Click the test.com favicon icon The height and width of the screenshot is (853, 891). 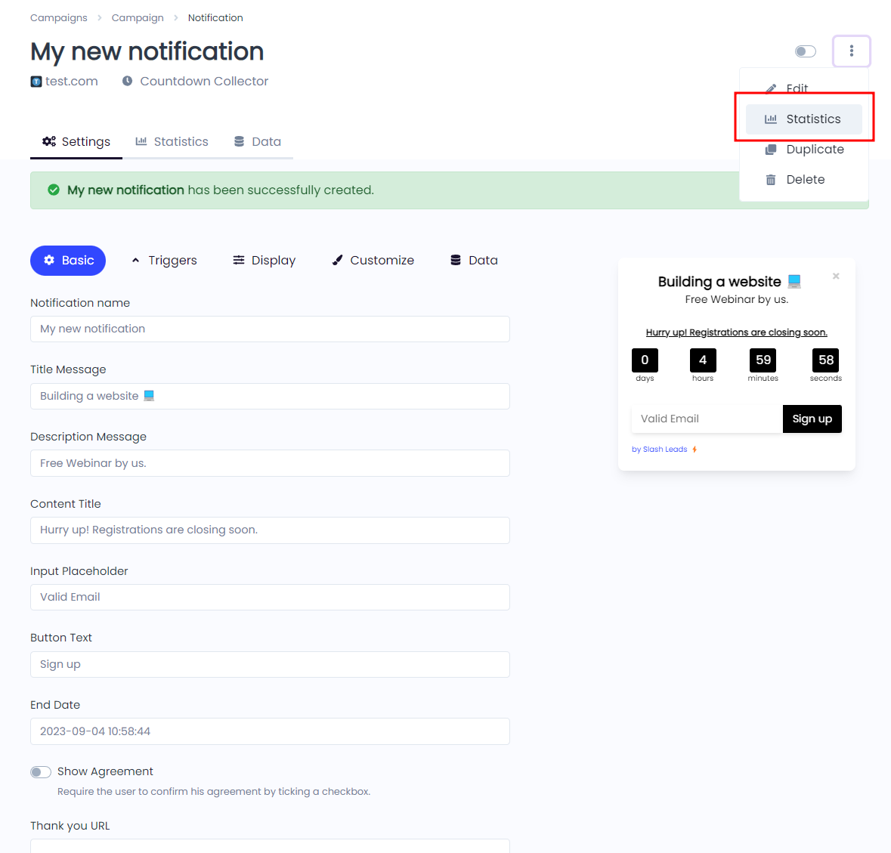point(36,82)
